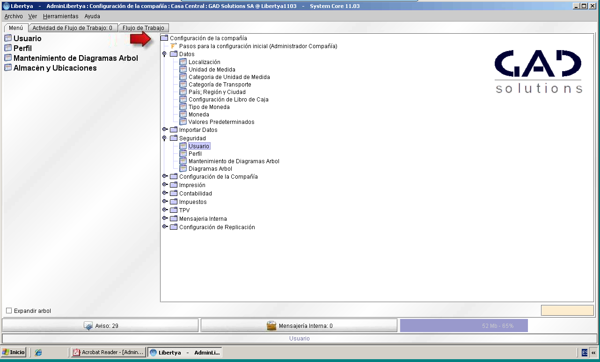The height and width of the screenshot is (362, 600).
Task: Click the folder icon of Importar Datos
Action: 174,130
